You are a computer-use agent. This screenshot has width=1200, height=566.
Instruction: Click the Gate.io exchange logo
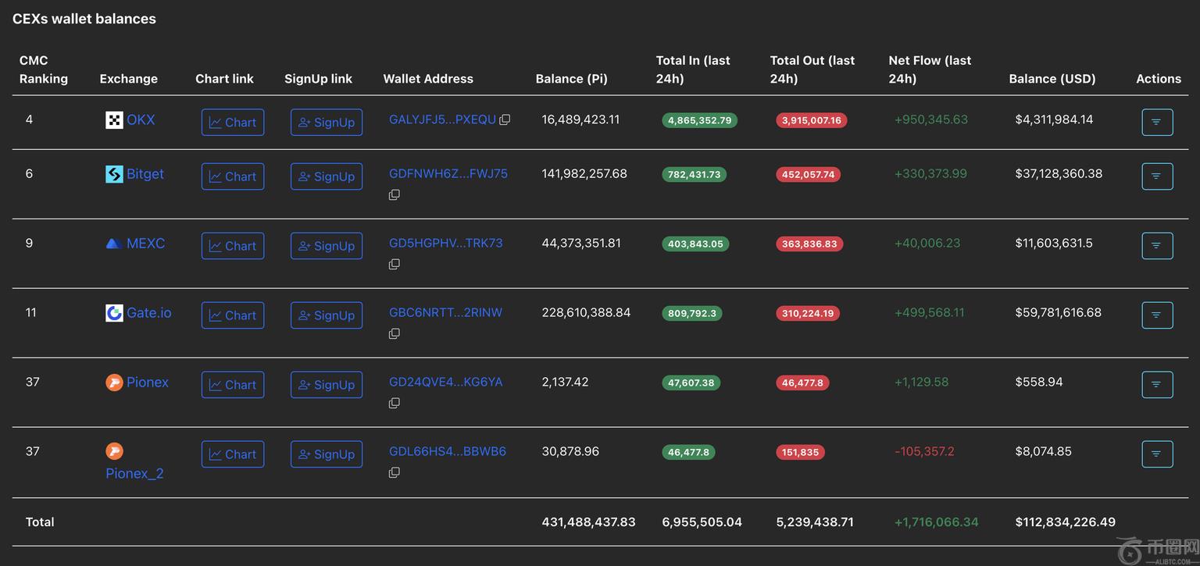tap(114, 313)
